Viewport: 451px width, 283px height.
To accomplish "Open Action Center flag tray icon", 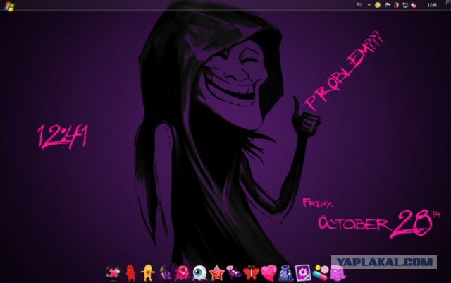I will [x=388, y=5].
